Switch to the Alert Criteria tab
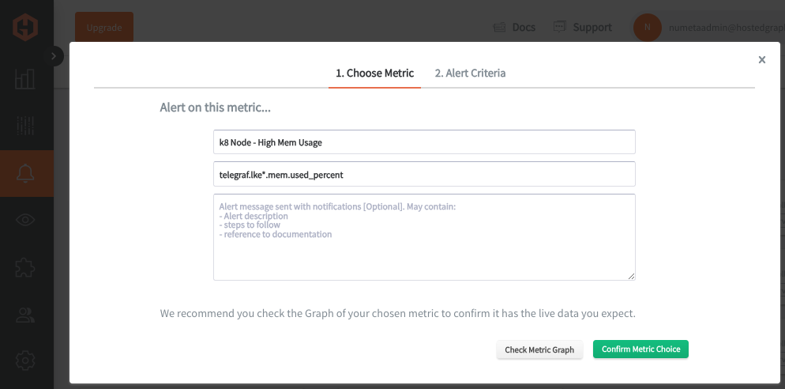Image resolution: width=785 pixels, height=389 pixels. 470,74
